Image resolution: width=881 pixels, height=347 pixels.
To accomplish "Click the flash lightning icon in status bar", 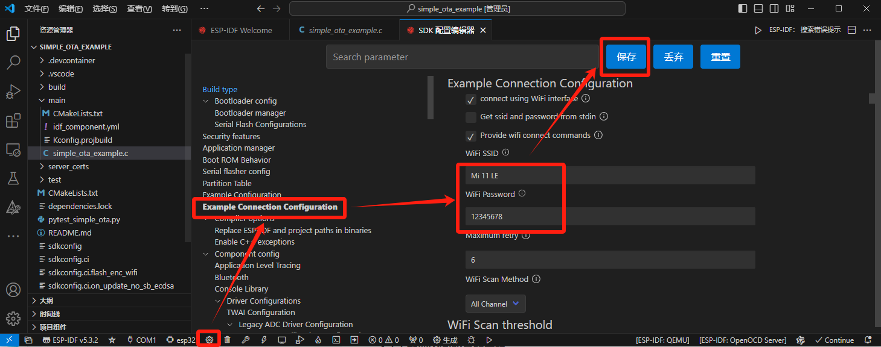I will click(264, 340).
